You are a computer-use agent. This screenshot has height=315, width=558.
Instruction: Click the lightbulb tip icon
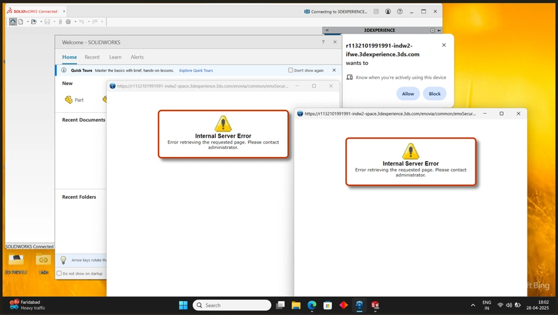(x=63, y=260)
